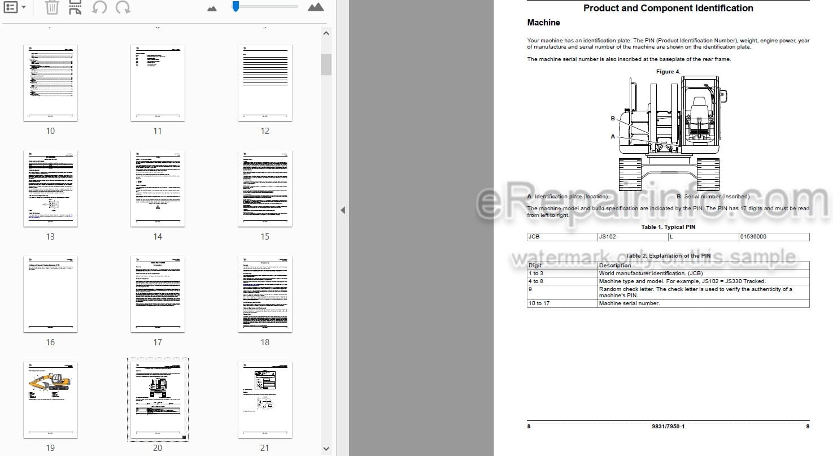Click label 'A' on the excavator diagram
The width and height of the screenshot is (833, 456).
pos(613,136)
